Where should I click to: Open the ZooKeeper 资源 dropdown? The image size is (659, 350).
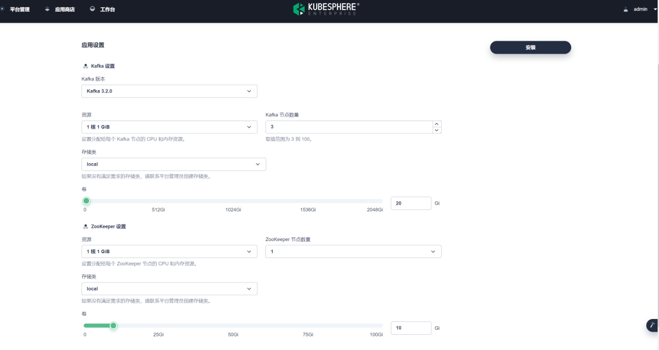(170, 251)
